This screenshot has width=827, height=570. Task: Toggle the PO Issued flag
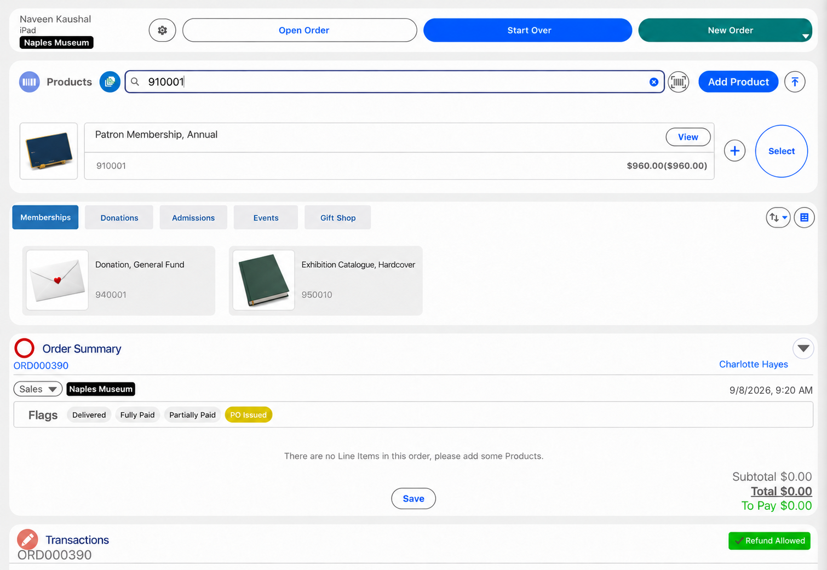tap(249, 415)
